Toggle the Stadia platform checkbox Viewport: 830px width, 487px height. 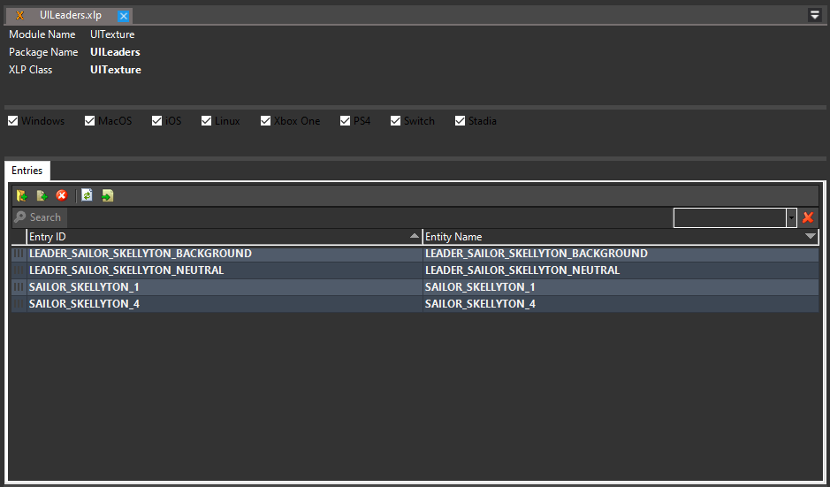[x=461, y=121]
